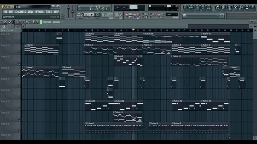Click the question mark help icon

click(x=253, y=8)
